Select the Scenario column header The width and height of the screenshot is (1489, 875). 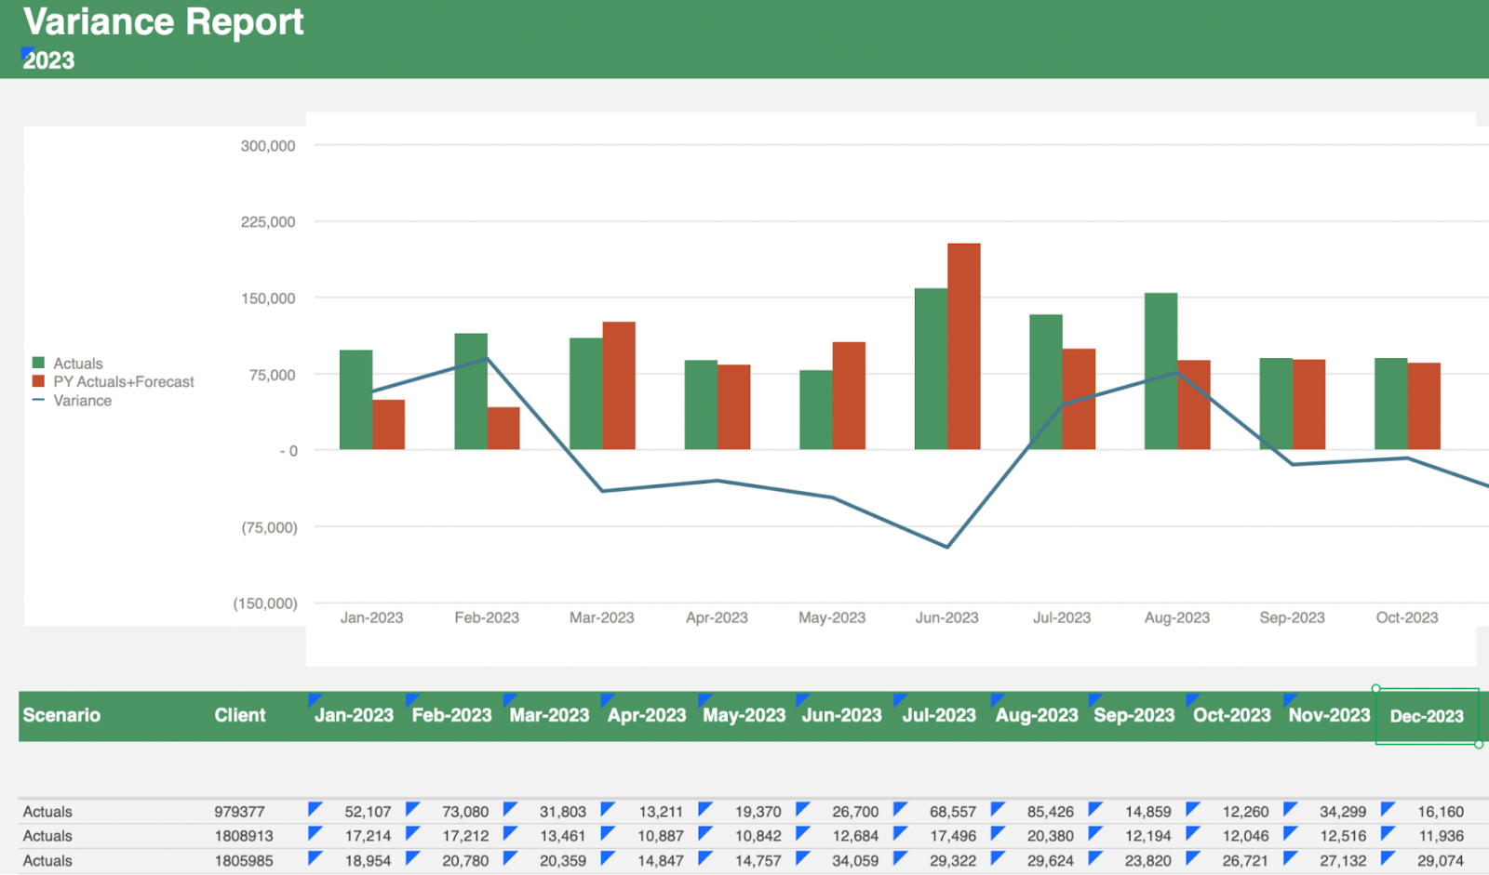click(x=61, y=715)
